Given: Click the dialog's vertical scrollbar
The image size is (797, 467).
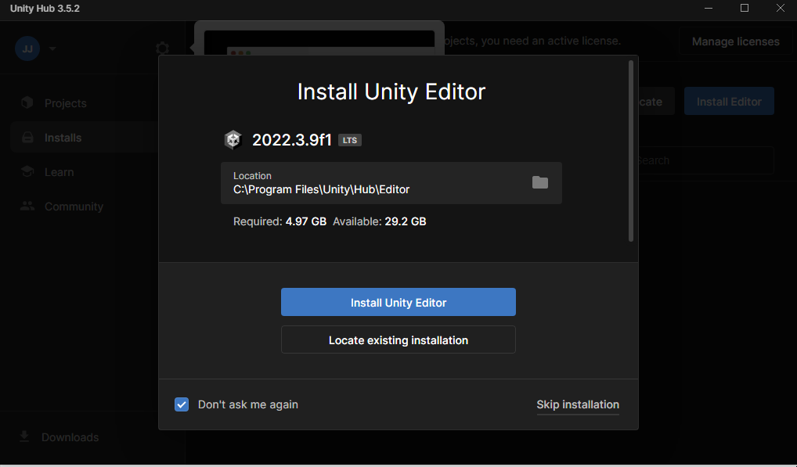Looking at the screenshot, I should [x=631, y=151].
